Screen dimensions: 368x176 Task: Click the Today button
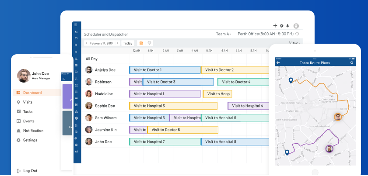[x=128, y=43]
